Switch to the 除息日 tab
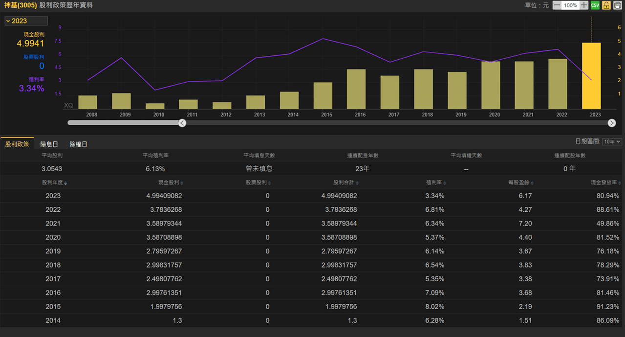This screenshot has width=625, height=337. (49, 144)
